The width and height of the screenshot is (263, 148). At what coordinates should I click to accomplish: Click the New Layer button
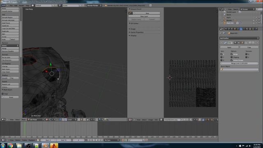tap(144, 16)
